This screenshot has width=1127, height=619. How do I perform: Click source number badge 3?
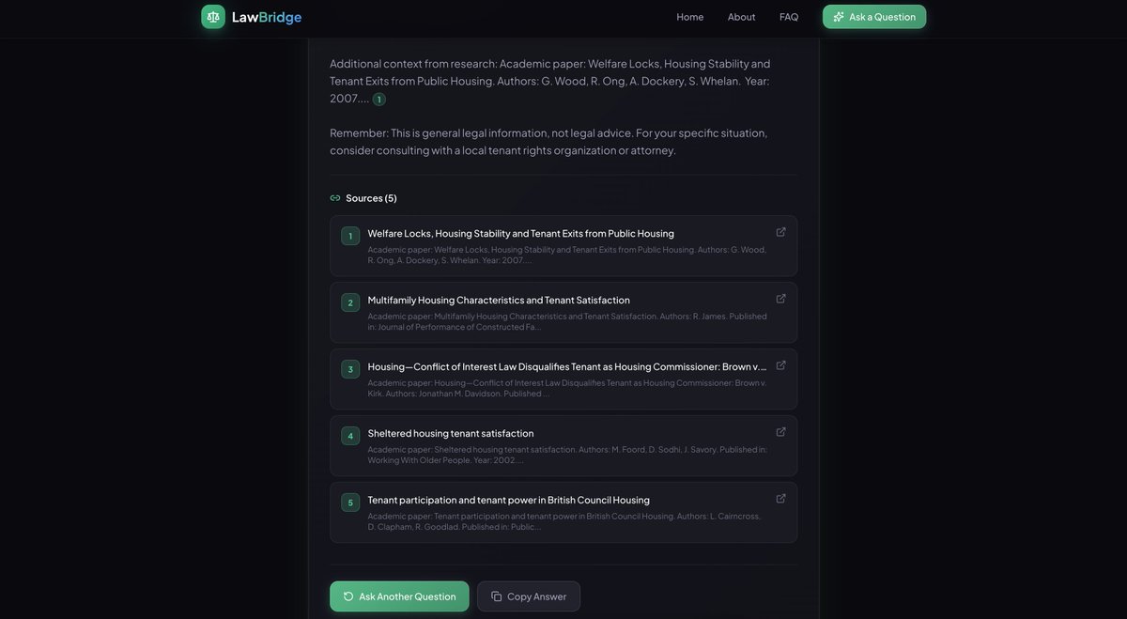tap(350, 369)
